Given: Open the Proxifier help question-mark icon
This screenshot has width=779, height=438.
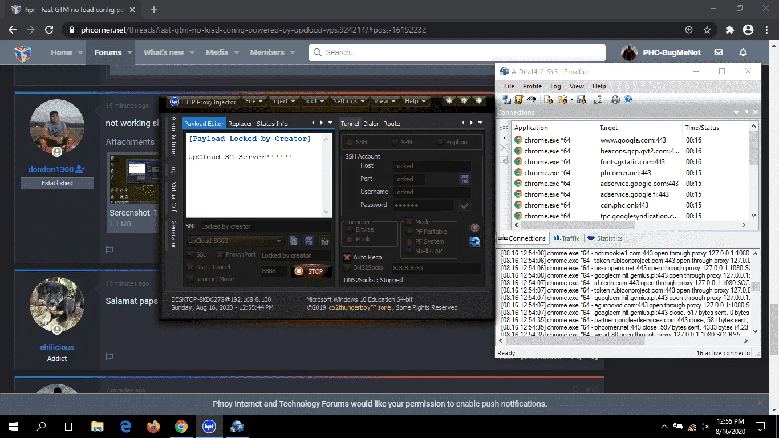Looking at the screenshot, I should pyautogui.click(x=628, y=100).
